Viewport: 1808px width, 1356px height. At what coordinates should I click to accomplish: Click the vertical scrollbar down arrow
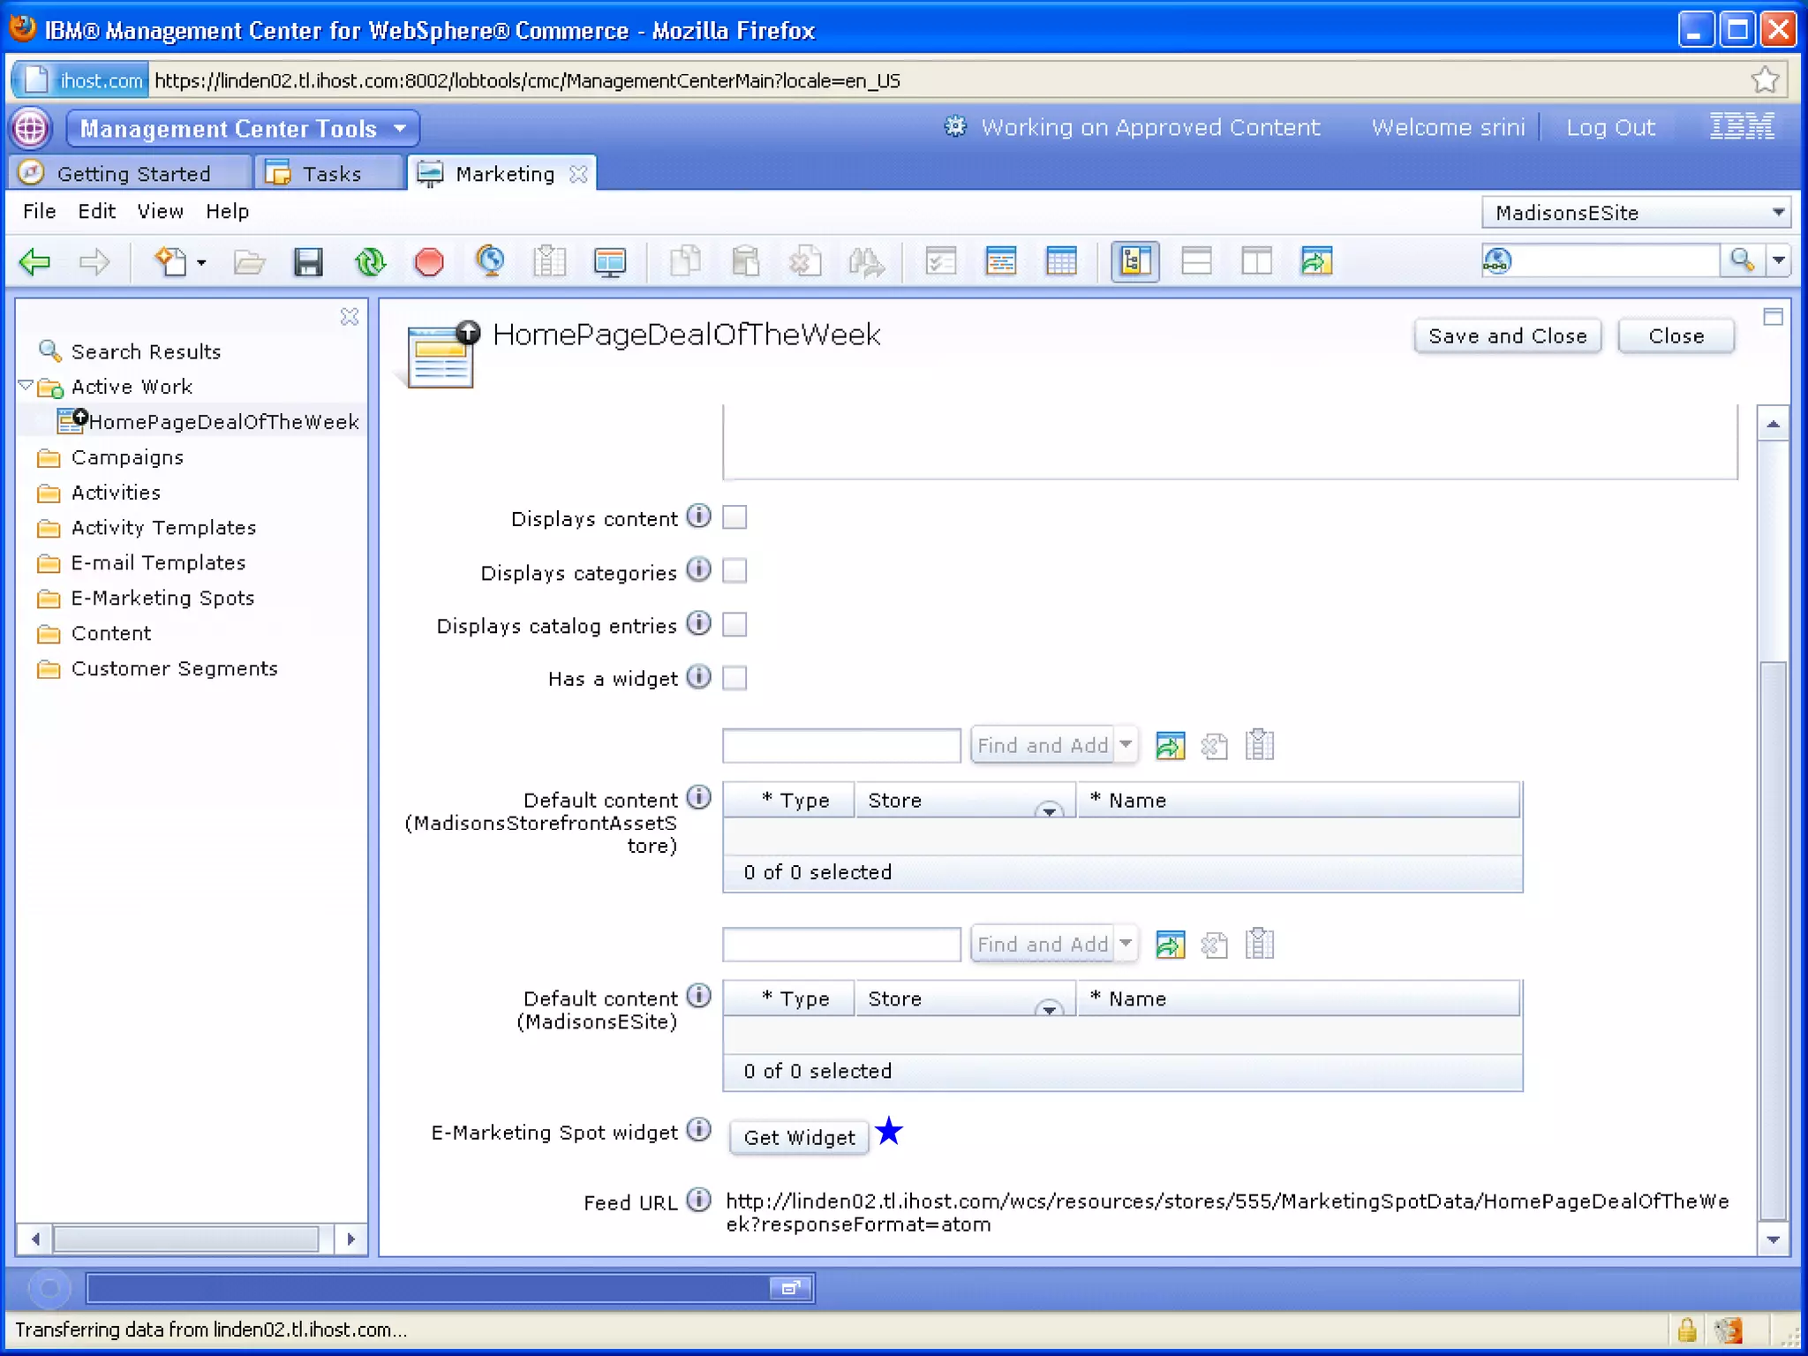tap(1773, 1239)
